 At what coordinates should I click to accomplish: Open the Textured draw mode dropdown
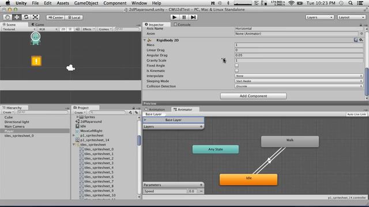tap(19, 29)
